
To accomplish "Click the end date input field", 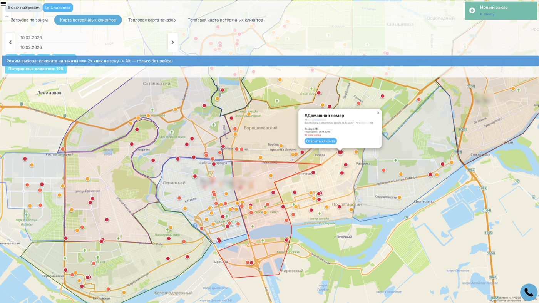I will (x=52, y=47).
